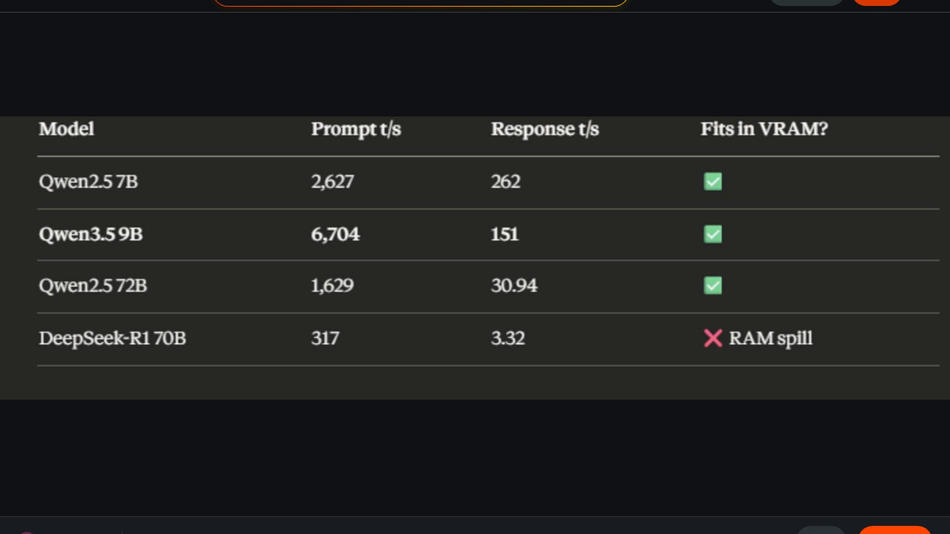Click the green checkmark in Qwen3.5 9B row
This screenshot has height=534, width=950.
pyautogui.click(x=712, y=234)
